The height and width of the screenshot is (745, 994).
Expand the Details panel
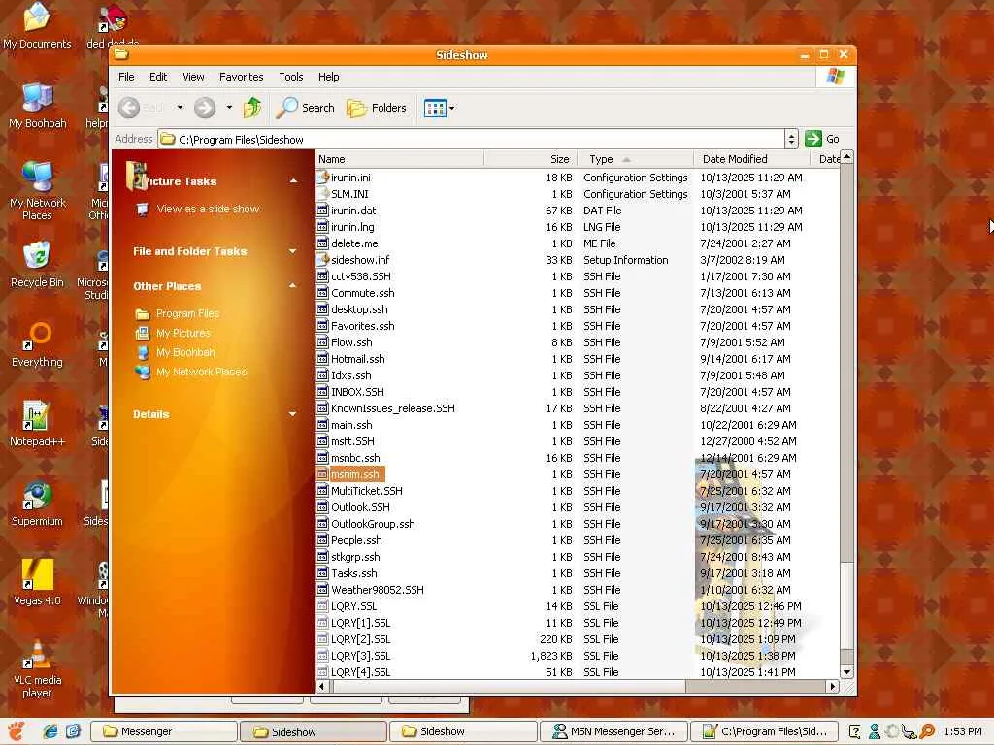coord(293,414)
